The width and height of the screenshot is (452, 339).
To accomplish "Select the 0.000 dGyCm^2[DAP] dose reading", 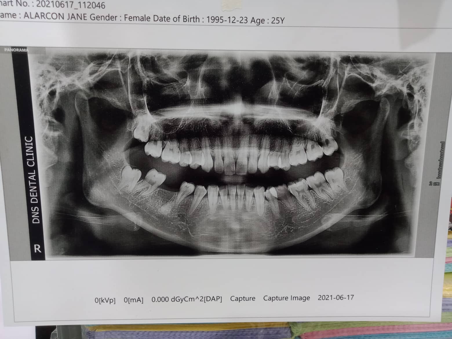I will point(187,299).
